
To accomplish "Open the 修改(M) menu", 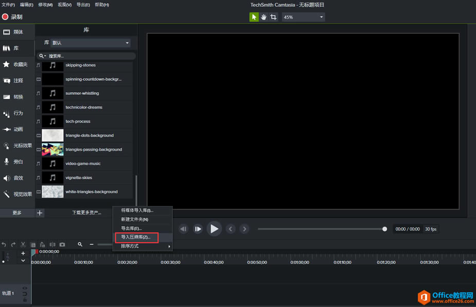I will [x=45, y=5].
